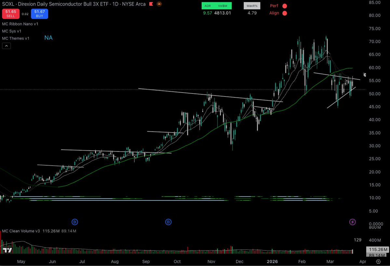Click the Perf label
The width and height of the screenshot is (390, 266).
tap(274, 6)
